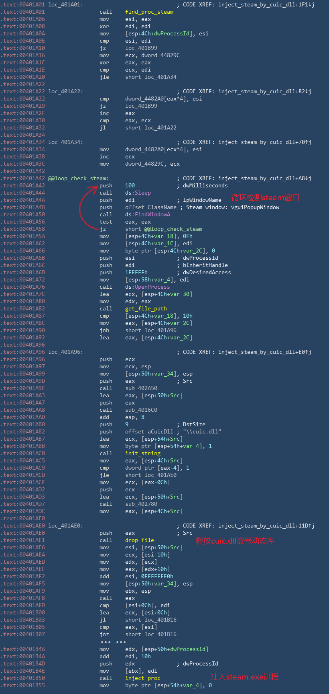Follow the inject_steam_by_cuic_dll+1F1 xref
This screenshot has width=329, height=694.
[x=266, y=5]
